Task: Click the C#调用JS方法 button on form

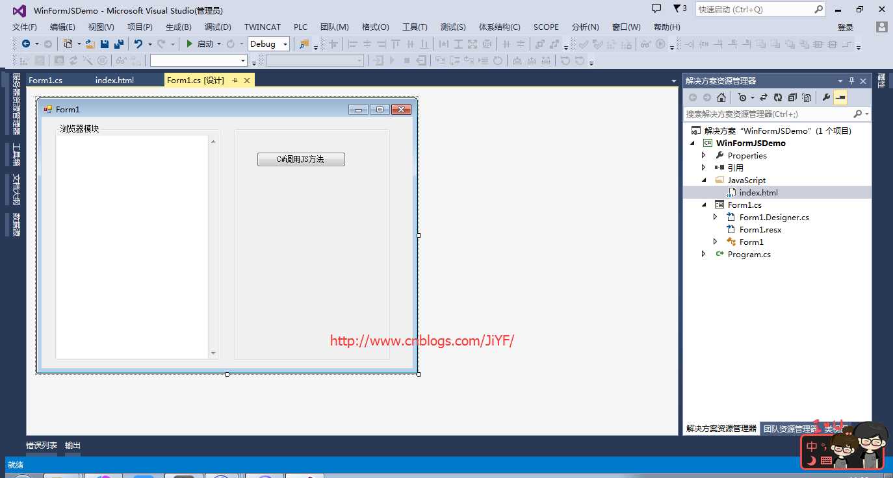Action: click(x=301, y=159)
